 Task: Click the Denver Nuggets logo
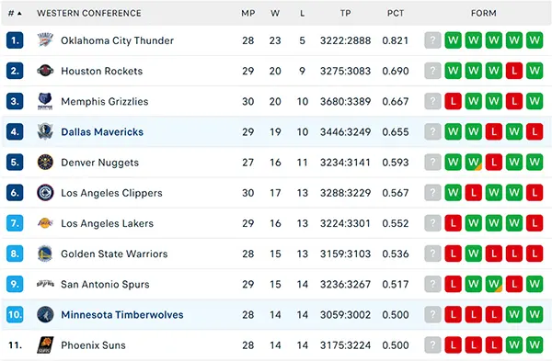tap(45, 162)
